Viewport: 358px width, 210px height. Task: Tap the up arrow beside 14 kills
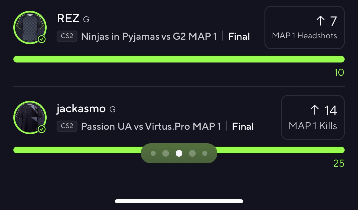314,110
